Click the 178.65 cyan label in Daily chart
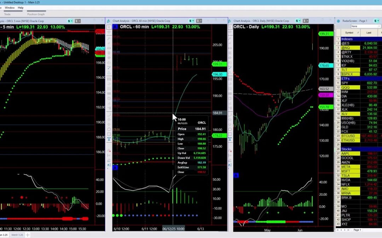Screen dimensions: 382x238 [x=326, y=65]
